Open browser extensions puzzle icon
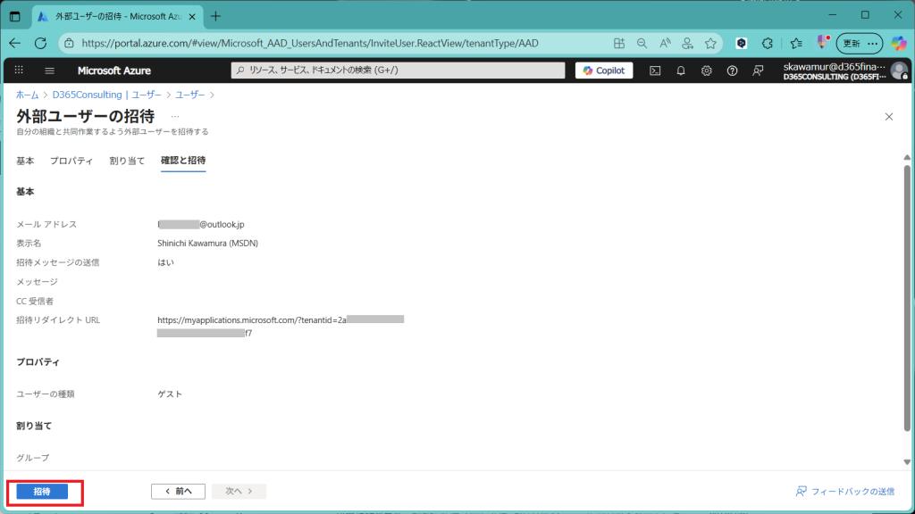 [767, 43]
